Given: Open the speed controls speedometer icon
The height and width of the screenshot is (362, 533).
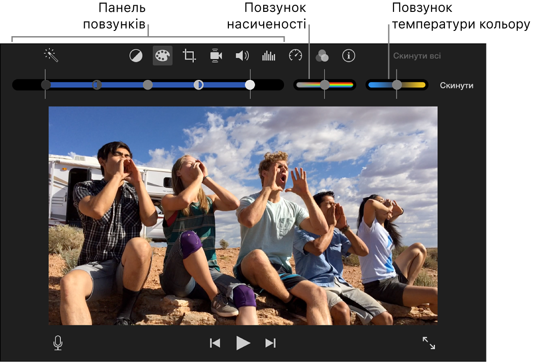Looking at the screenshot, I should pyautogui.click(x=296, y=56).
